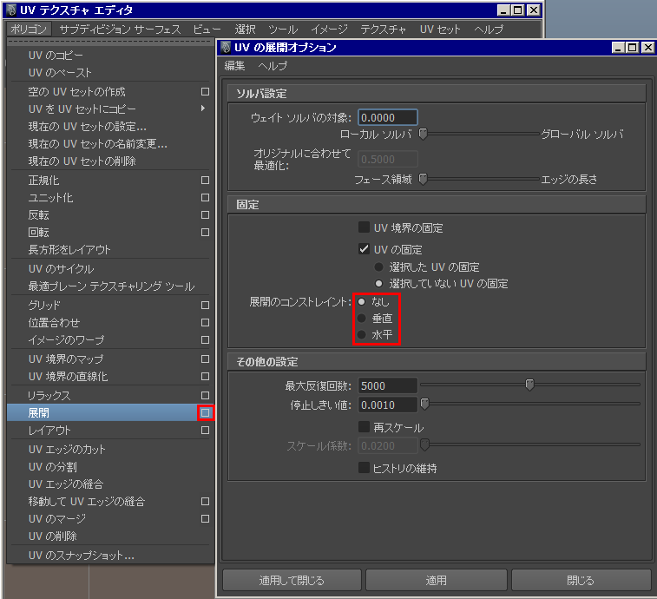The width and height of the screenshot is (657, 599).
Task: Open ビュー menu in UV editor
Action: 207,30
